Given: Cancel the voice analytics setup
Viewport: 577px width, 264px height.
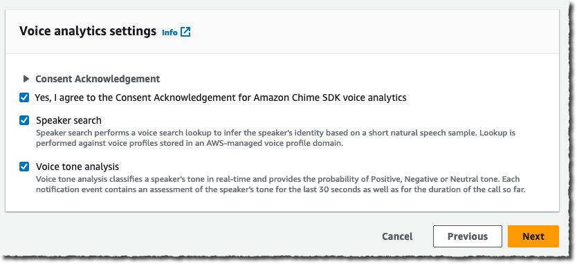Looking at the screenshot, I should click(x=397, y=236).
